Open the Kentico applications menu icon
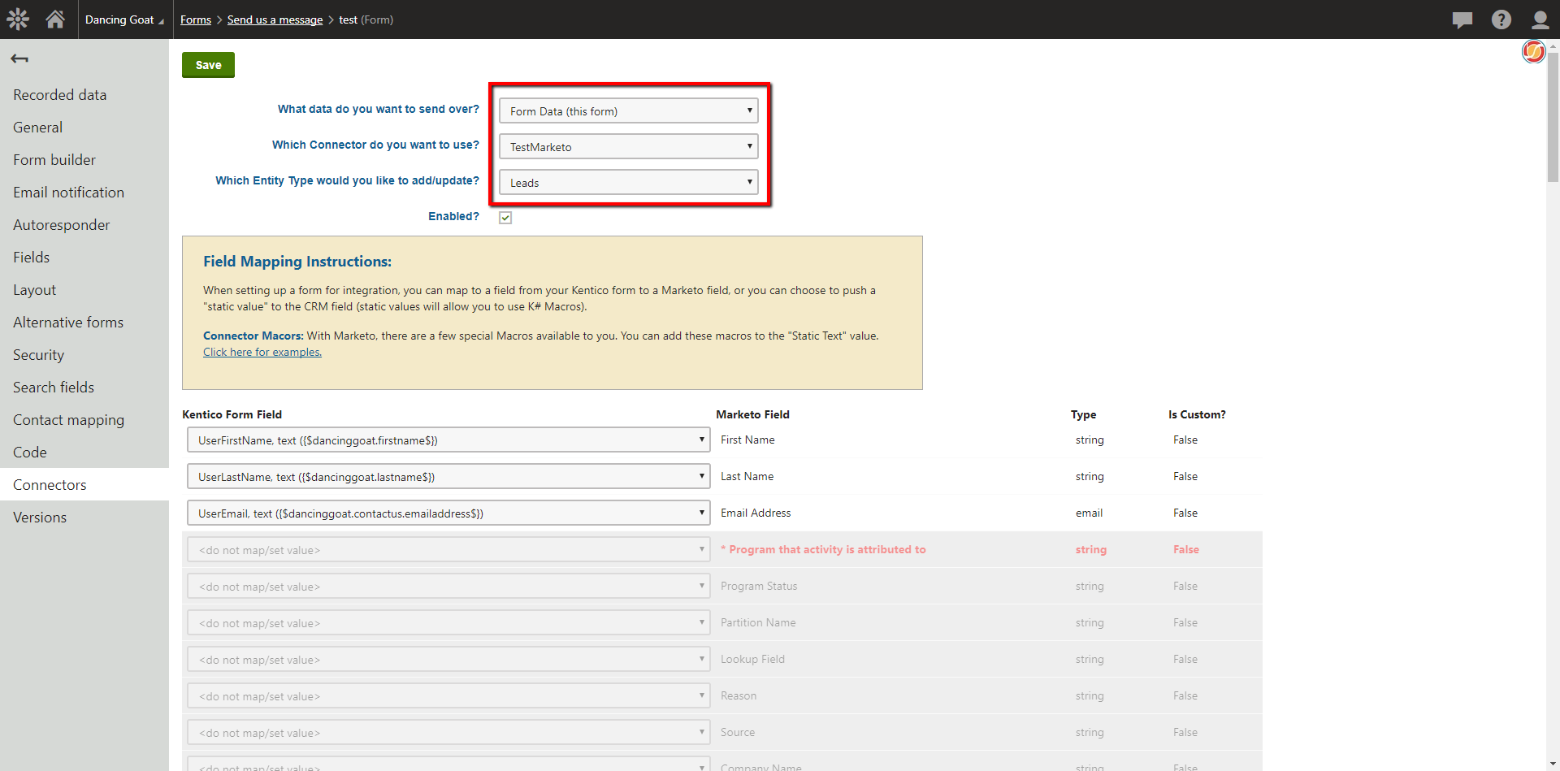The image size is (1560, 771). pyautogui.click(x=17, y=19)
